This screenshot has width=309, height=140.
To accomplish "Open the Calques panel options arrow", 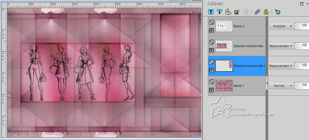I will pos(307,4).
